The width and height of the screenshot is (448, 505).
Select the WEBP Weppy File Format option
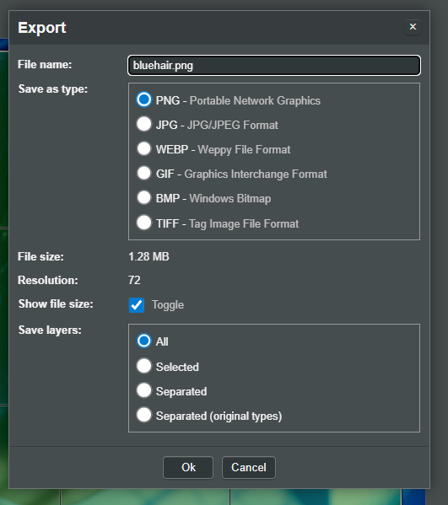143,148
